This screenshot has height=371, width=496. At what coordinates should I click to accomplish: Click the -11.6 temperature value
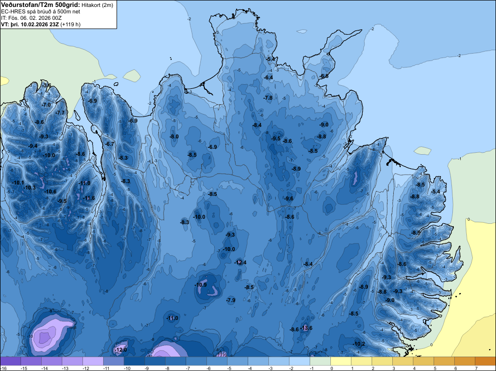point(89,198)
